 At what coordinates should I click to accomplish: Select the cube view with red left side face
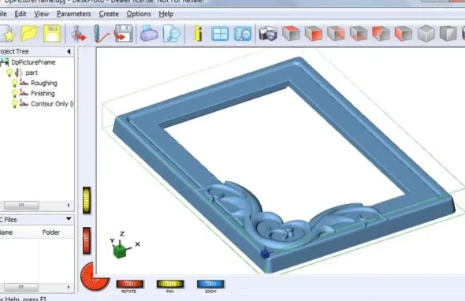404,33
